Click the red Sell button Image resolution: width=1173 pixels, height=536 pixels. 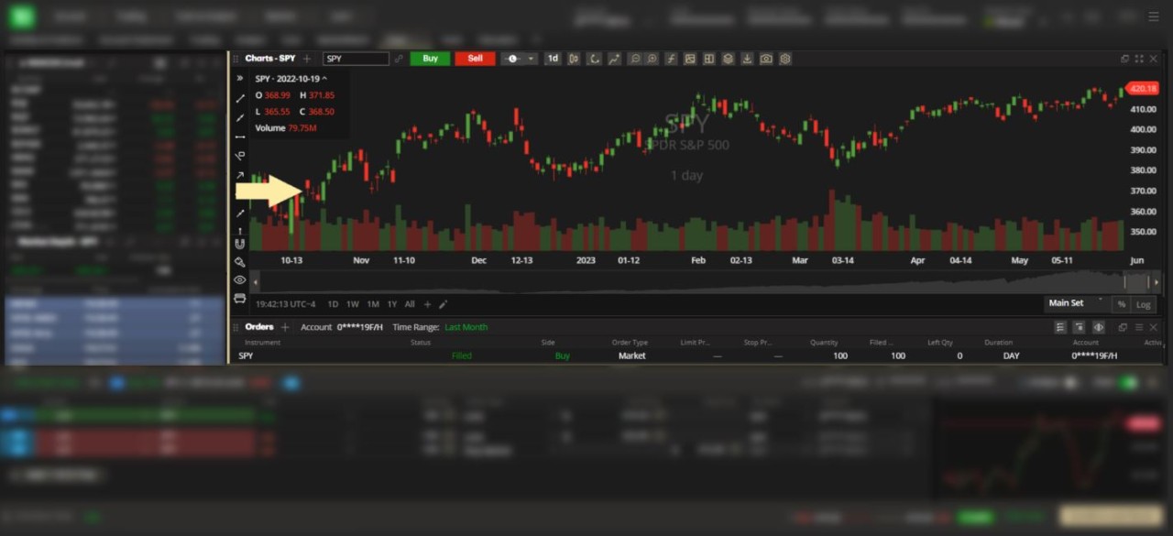tap(475, 59)
